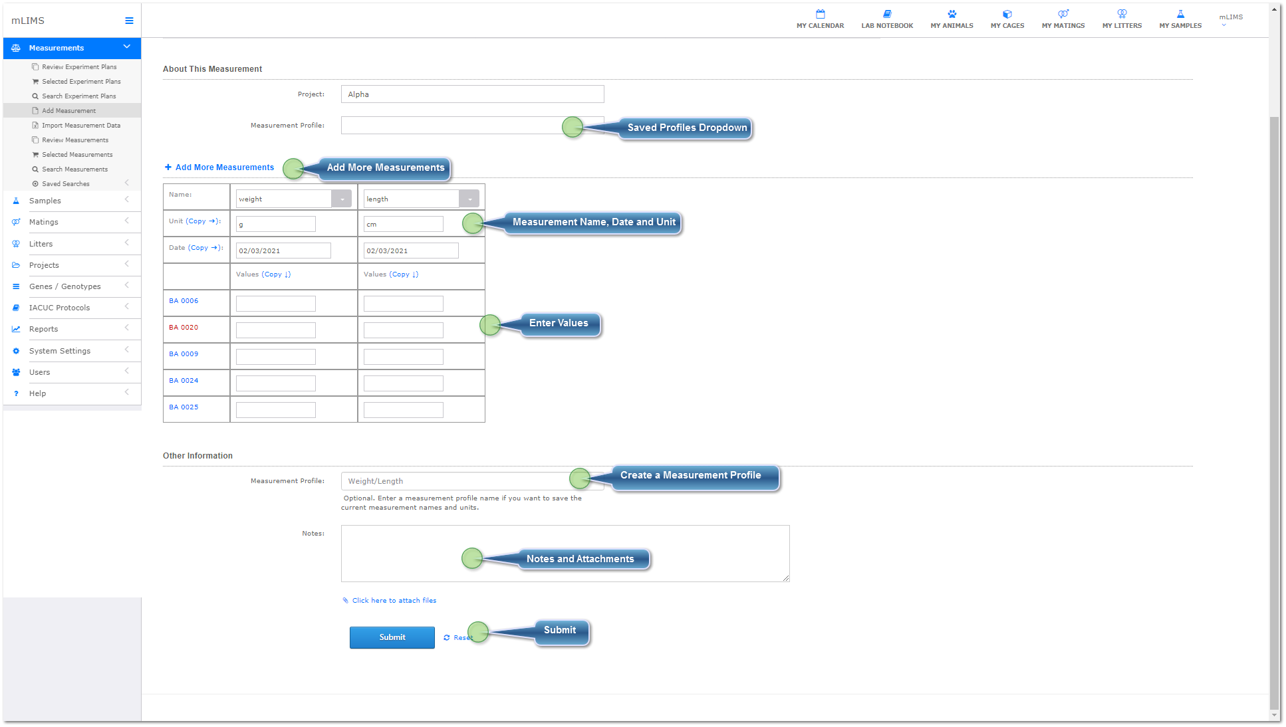The height and width of the screenshot is (727, 1286).
Task: Click the Submit button to save measurement data
Action: coord(392,636)
